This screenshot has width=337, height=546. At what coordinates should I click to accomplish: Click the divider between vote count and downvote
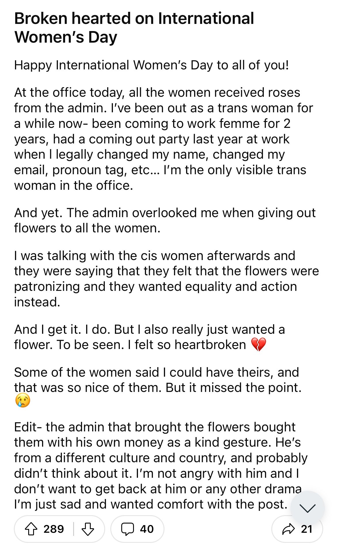73,529
